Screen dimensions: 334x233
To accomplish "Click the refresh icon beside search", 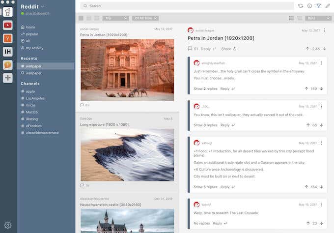I will 301,6.
